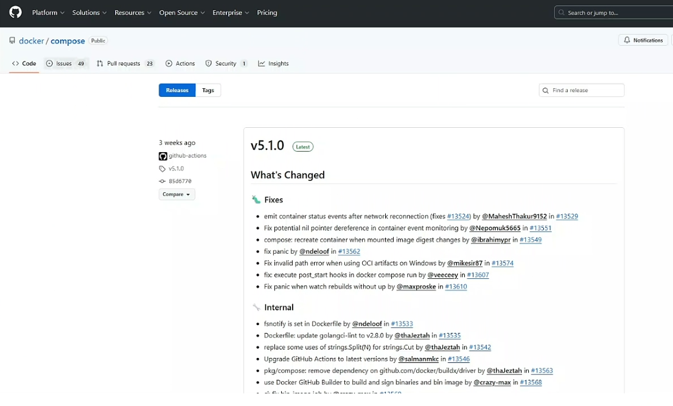The height and width of the screenshot is (406, 673).
Task: Open the Security tab
Action: point(226,63)
